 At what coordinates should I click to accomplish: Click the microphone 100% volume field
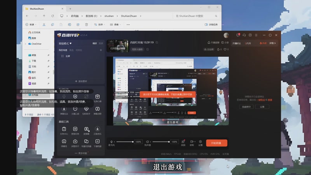point(138,142)
